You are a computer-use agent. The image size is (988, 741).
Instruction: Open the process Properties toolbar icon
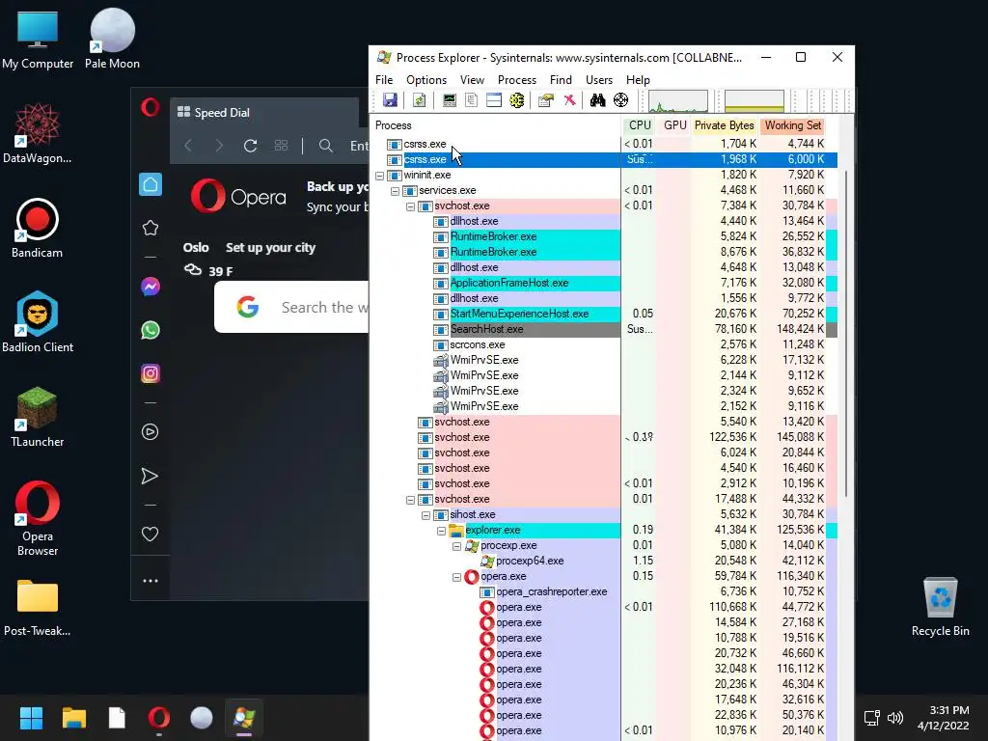[546, 100]
